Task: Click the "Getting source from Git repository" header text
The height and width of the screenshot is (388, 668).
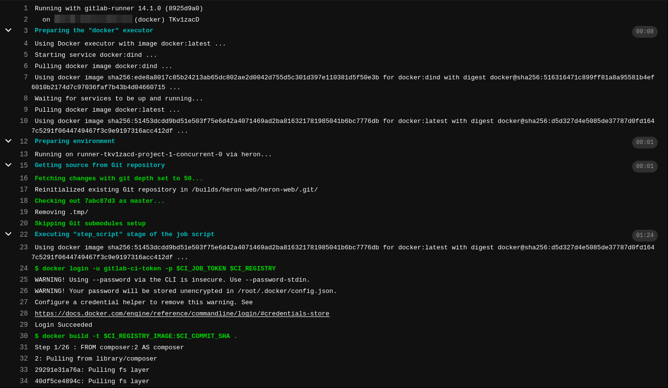Action: [100, 165]
